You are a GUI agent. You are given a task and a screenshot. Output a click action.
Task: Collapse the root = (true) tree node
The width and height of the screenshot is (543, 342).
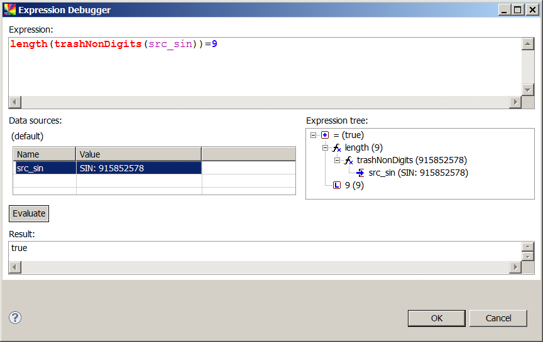pyautogui.click(x=313, y=135)
